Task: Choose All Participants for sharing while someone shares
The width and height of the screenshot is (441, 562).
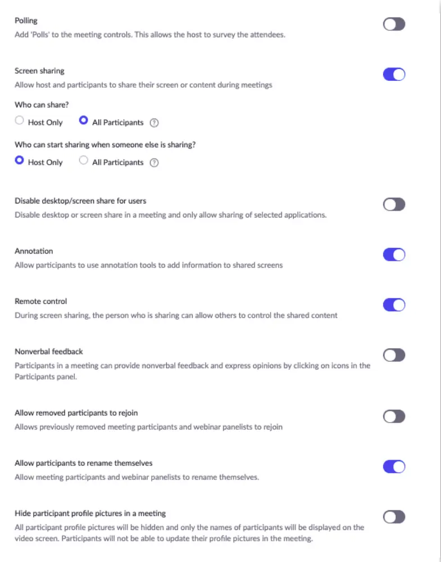Action: click(x=84, y=160)
